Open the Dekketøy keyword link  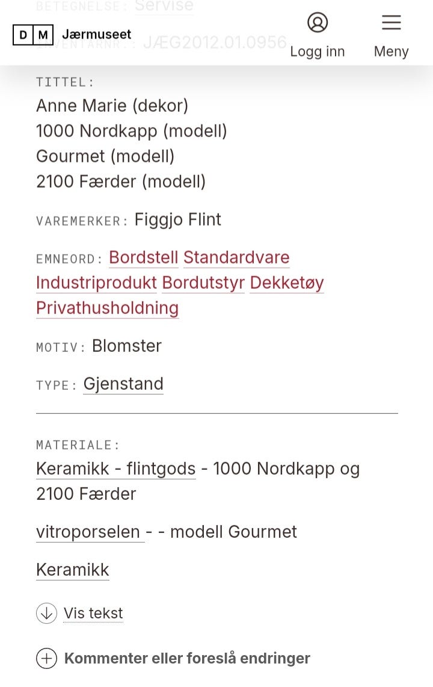[287, 283]
